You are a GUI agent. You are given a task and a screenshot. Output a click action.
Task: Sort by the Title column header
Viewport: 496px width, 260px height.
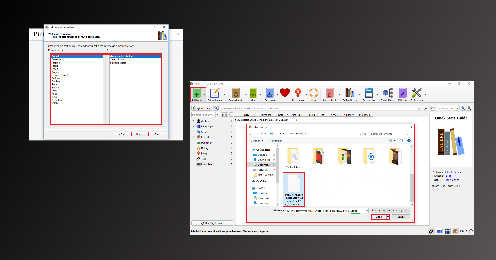247,115
